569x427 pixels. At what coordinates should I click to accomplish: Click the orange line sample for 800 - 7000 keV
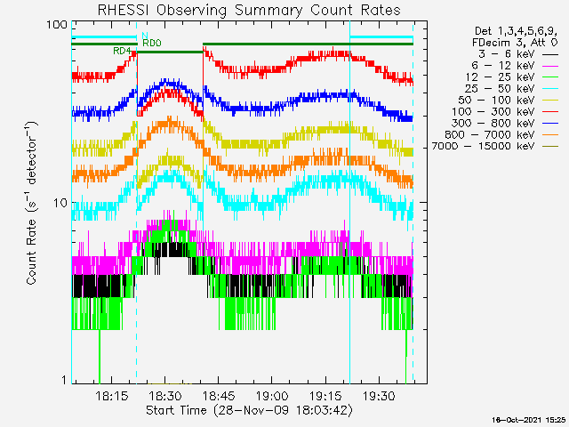point(550,135)
